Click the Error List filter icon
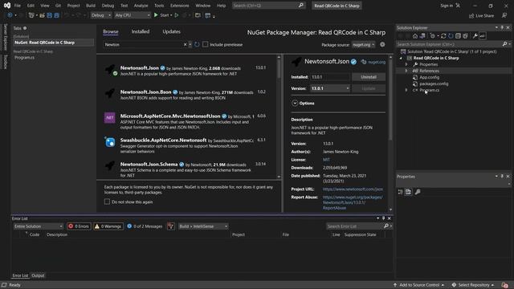This screenshot has height=289, width=514. click(x=170, y=226)
